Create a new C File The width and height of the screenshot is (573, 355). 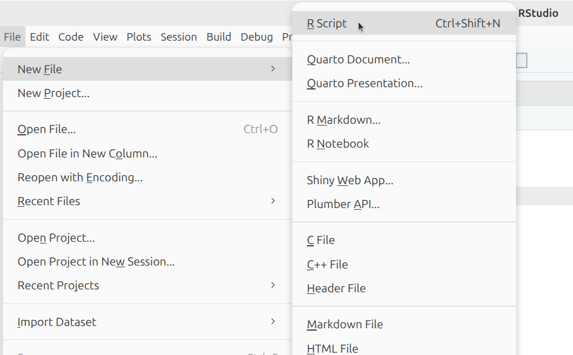pyautogui.click(x=404, y=241)
